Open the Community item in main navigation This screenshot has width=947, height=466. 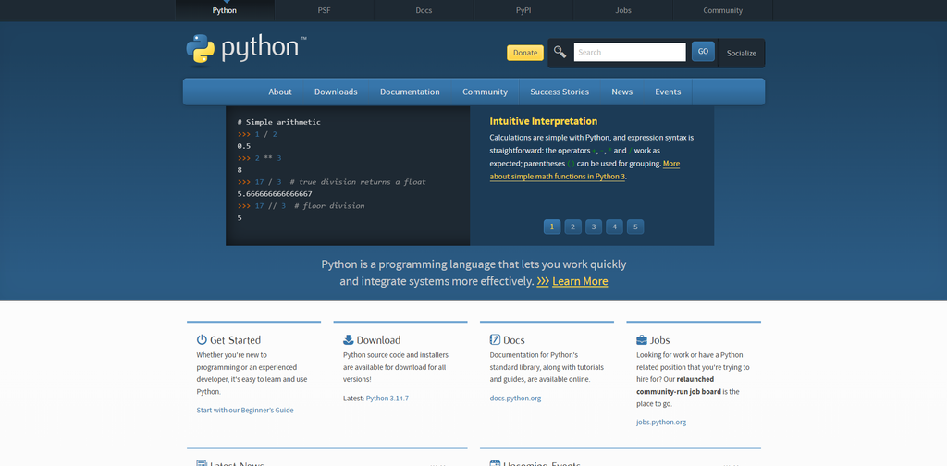[485, 92]
